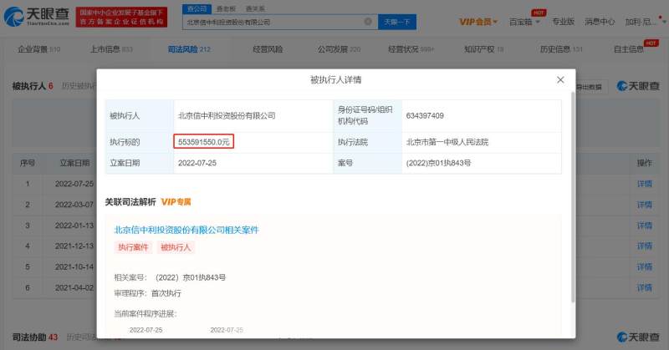Switch to the 司法风险 tab
Image resolution: width=669 pixels, height=350 pixels.
coord(189,49)
